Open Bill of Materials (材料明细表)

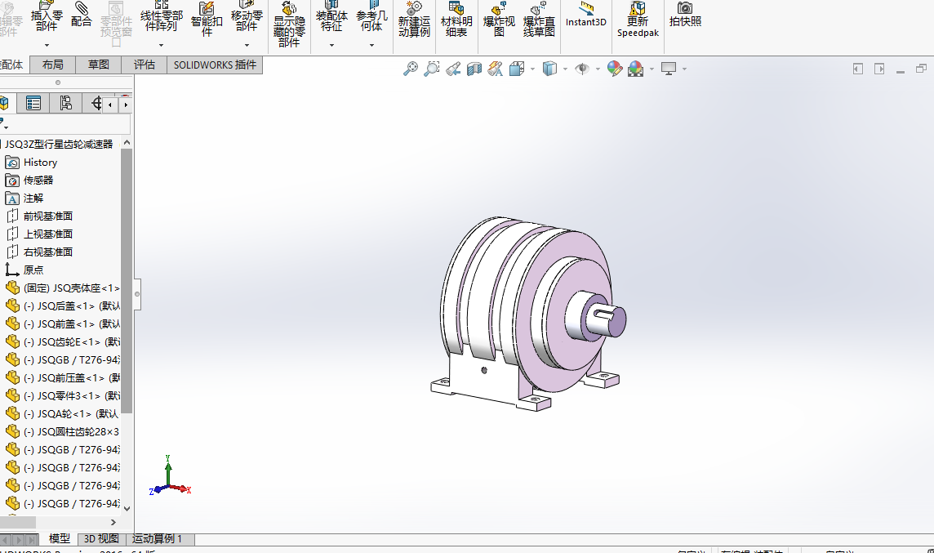[456, 19]
